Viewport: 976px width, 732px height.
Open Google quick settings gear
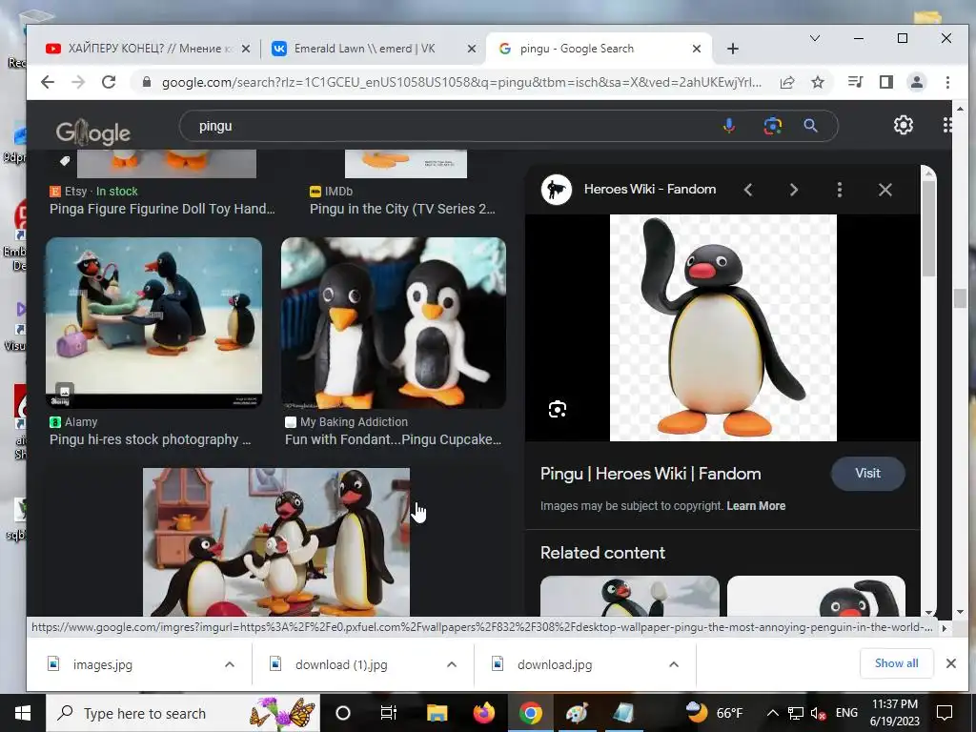[904, 125]
